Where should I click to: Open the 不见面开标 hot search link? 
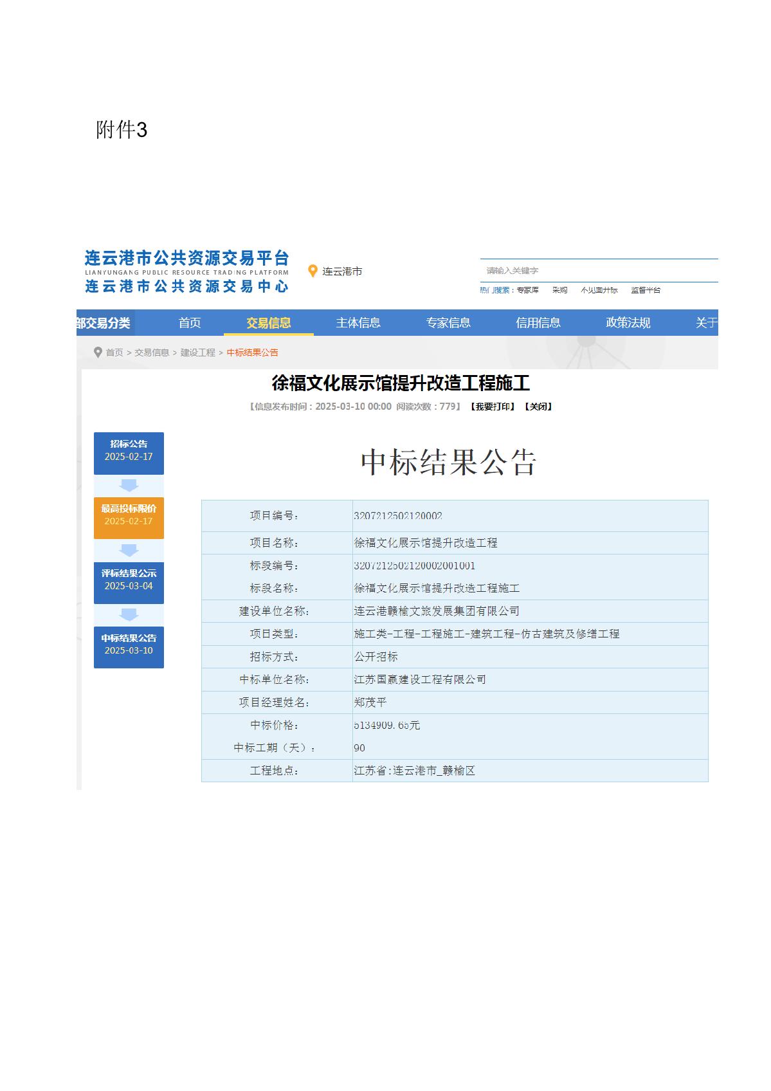(x=599, y=290)
